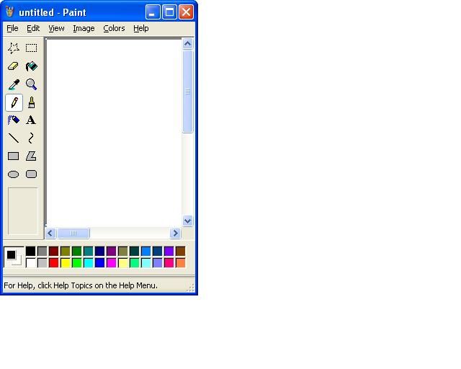Activate the Pick Color eyedropper
461x369 pixels.
(14, 84)
